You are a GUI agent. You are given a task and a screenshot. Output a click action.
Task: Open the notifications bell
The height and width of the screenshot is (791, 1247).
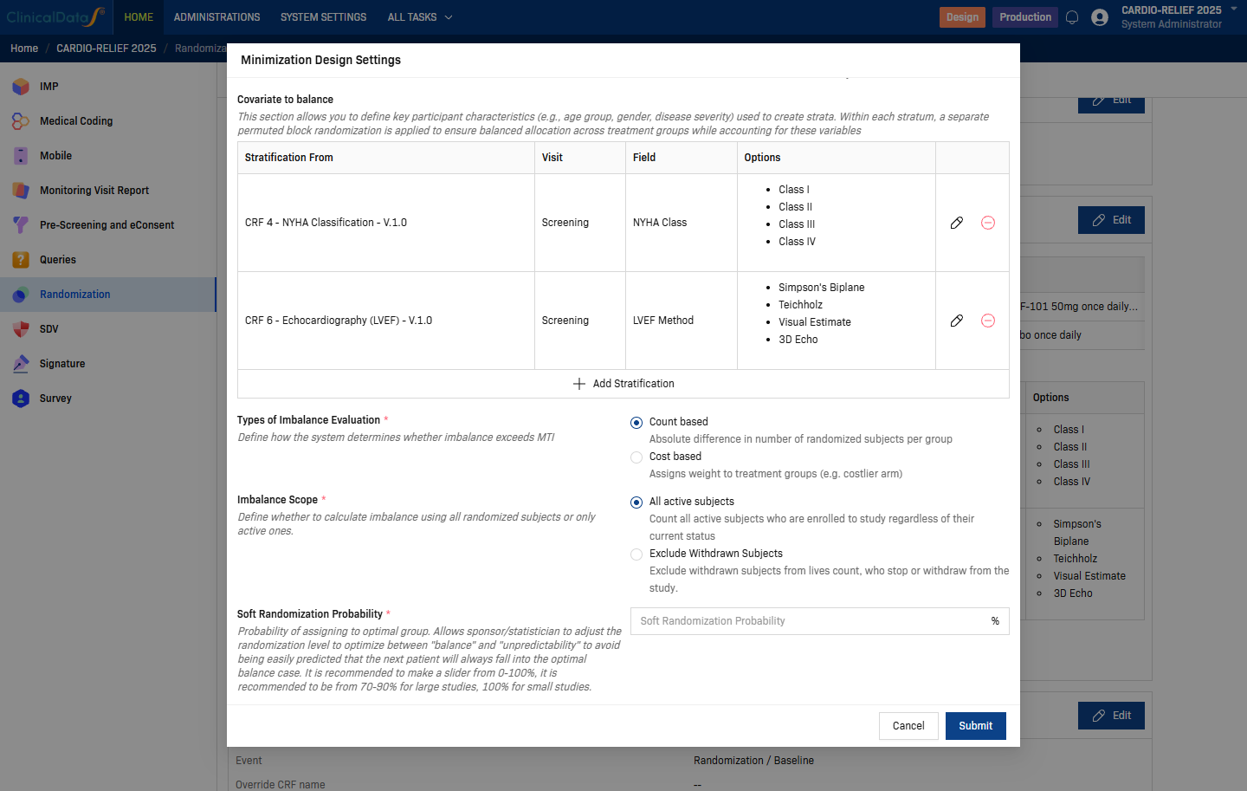pyautogui.click(x=1072, y=17)
